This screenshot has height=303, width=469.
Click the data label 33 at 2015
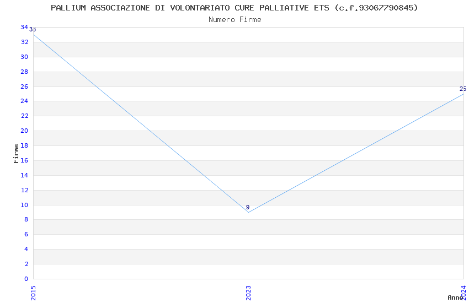[x=33, y=30]
